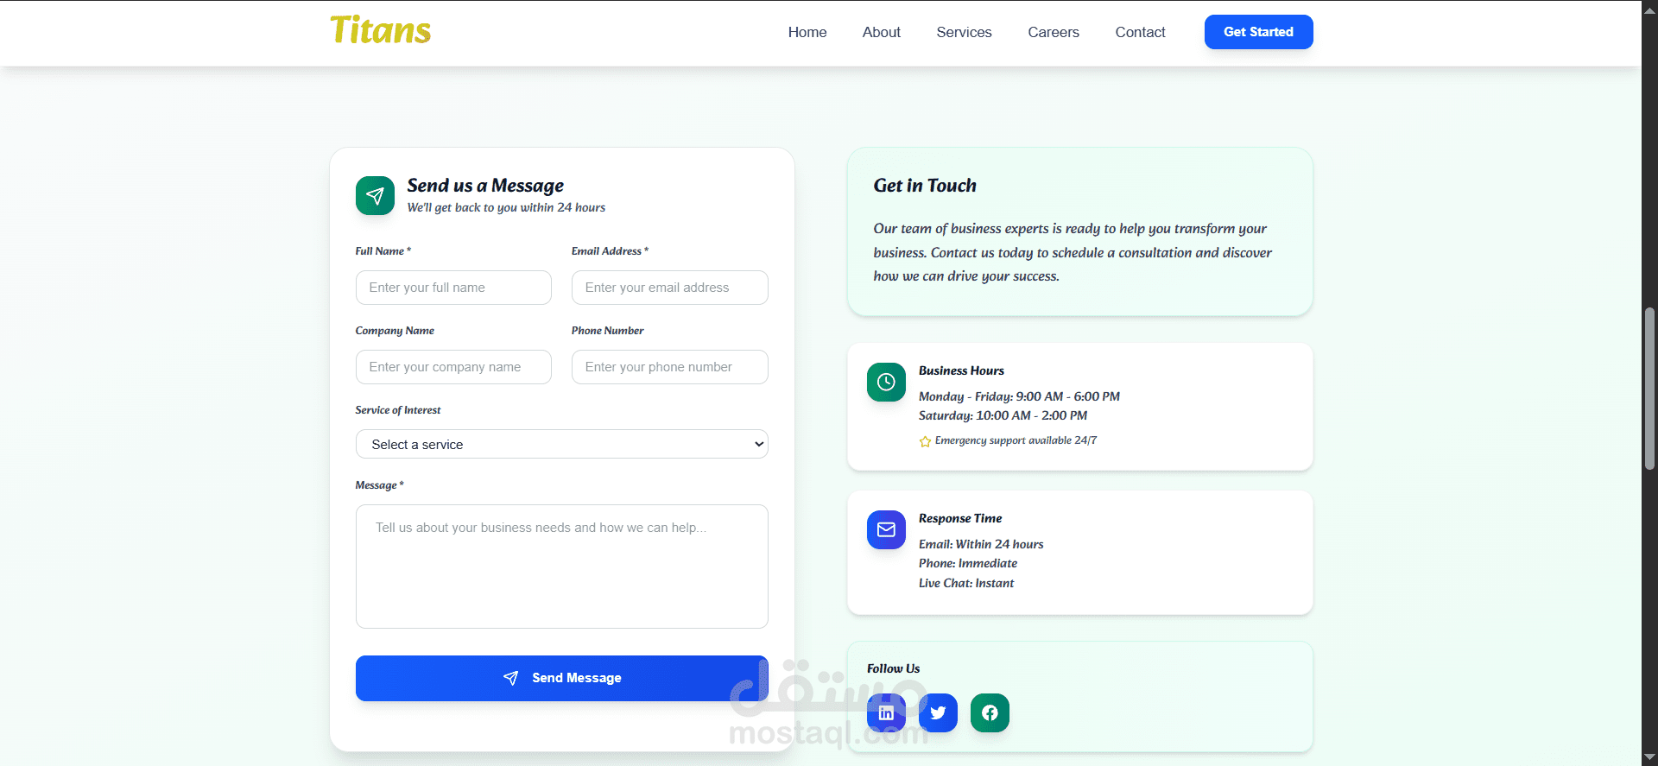Open the Twitter social link
This screenshot has width=1658, height=766.
click(x=938, y=712)
